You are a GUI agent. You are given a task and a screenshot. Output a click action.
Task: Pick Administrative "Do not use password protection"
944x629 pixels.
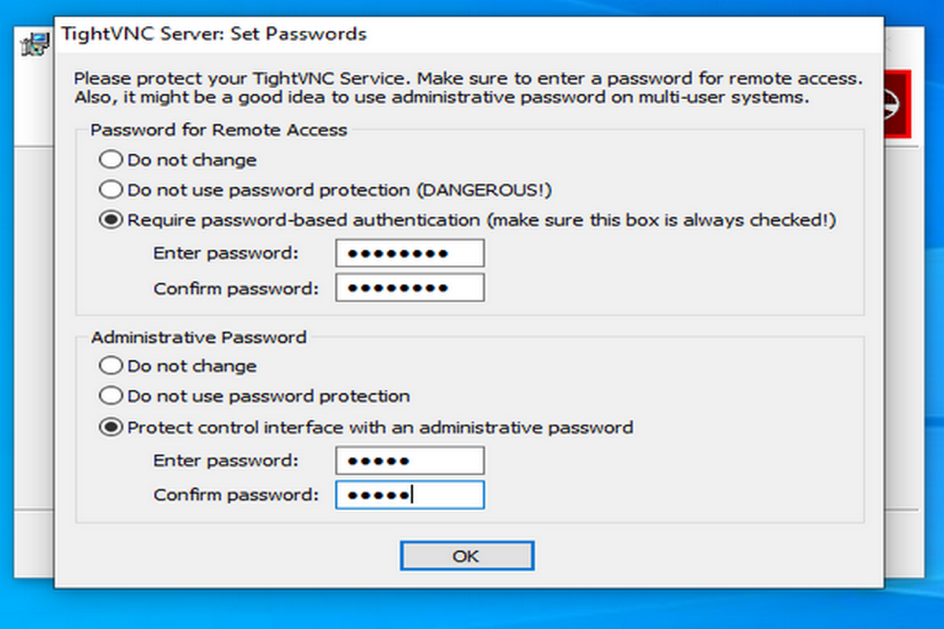click(x=112, y=396)
